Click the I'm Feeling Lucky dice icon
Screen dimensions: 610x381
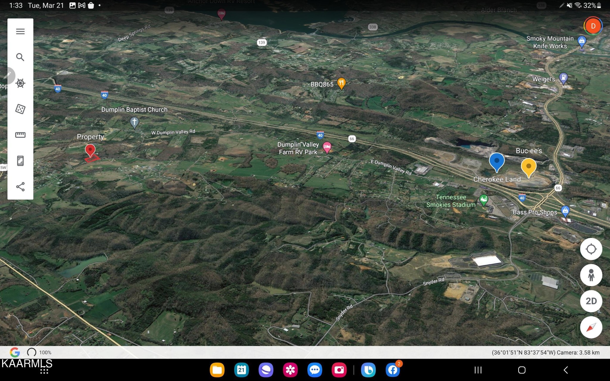20,109
